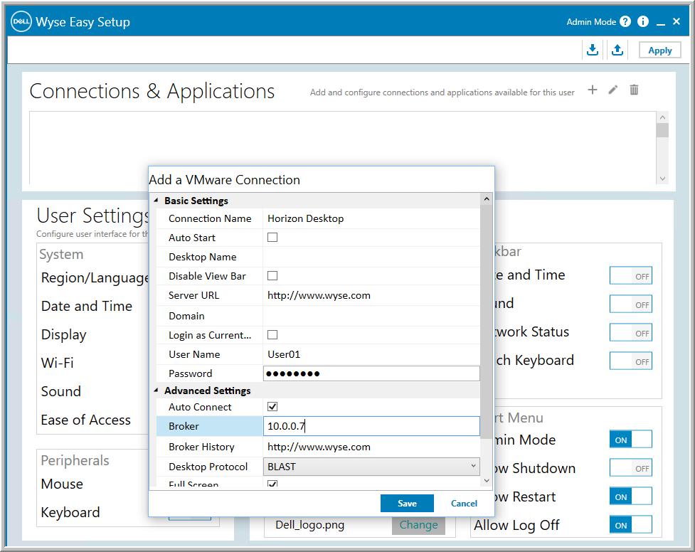
Task: Click the Apply button
Action: point(659,50)
